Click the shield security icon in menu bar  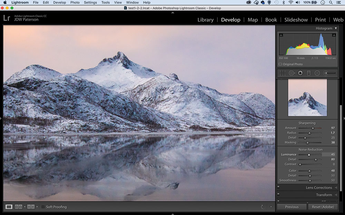[269, 2]
